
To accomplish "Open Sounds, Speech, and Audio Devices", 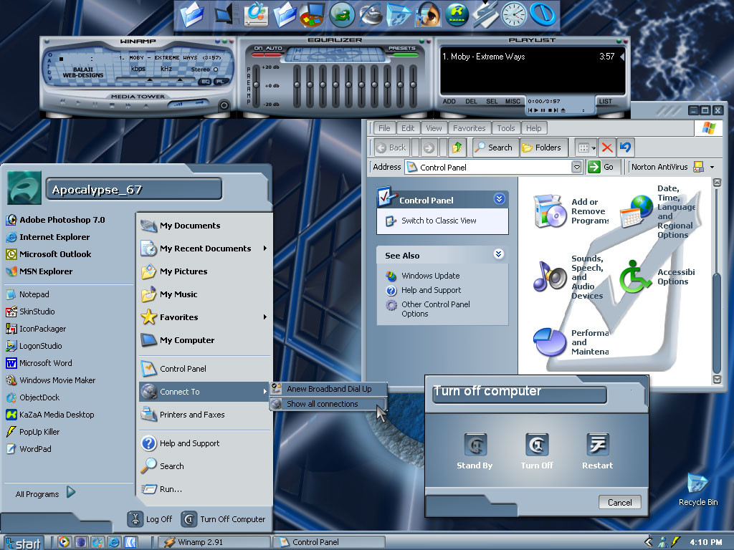I will point(569,277).
